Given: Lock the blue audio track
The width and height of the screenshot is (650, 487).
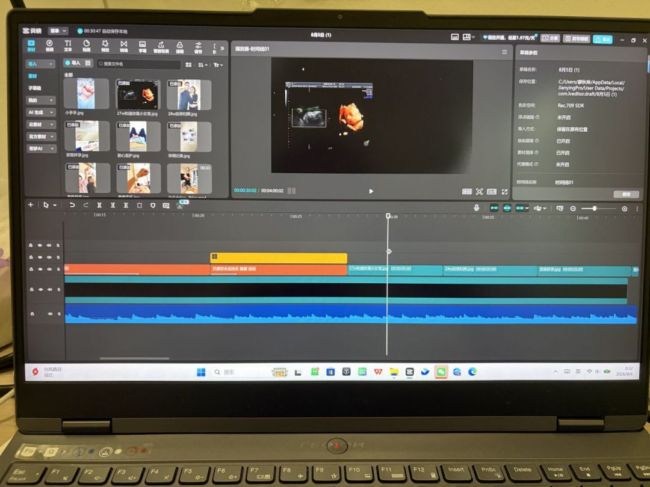Looking at the screenshot, I should point(32,314).
